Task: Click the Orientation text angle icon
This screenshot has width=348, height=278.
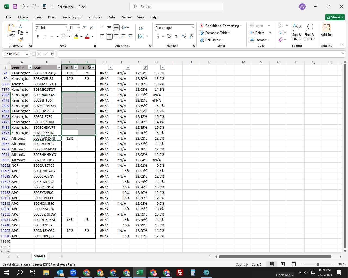Action: (x=123, y=28)
